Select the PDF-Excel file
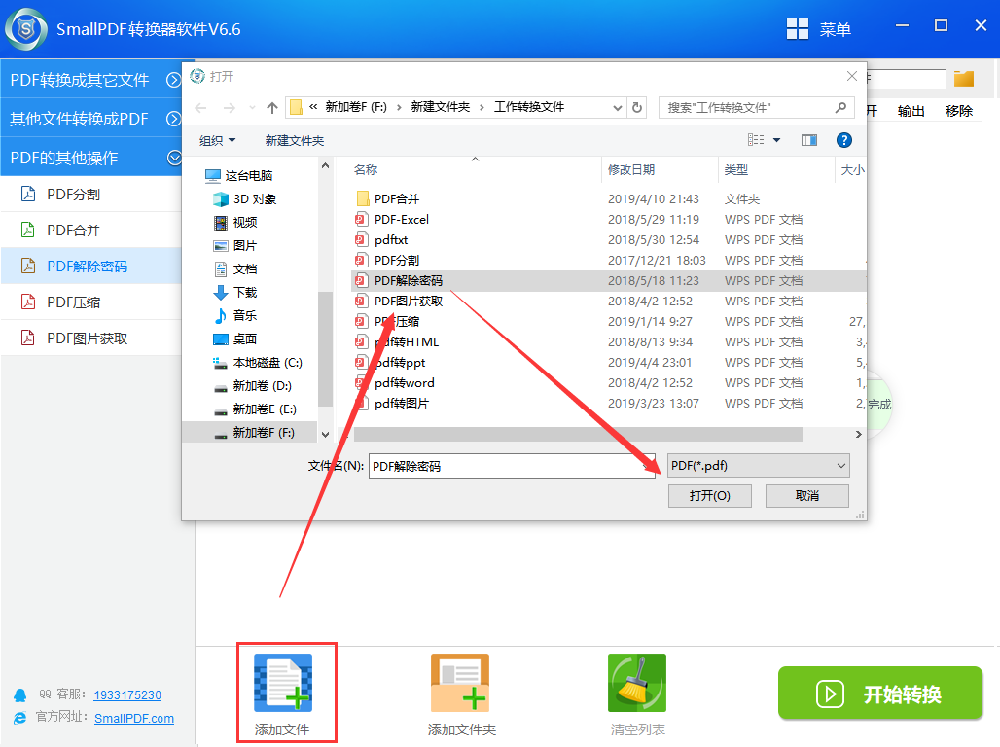The height and width of the screenshot is (747, 1000). coord(392,220)
